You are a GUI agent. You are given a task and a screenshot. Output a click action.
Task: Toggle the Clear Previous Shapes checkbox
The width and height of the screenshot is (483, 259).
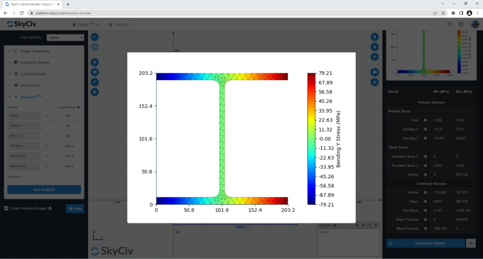coord(6,208)
